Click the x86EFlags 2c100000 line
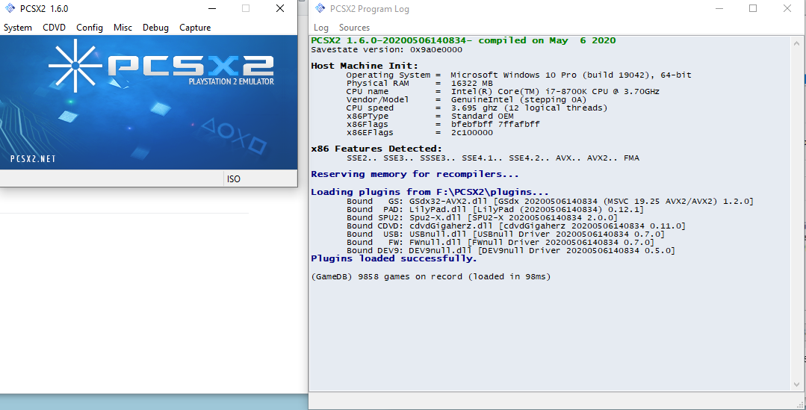Image resolution: width=806 pixels, height=410 pixels. [x=420, y=132]
